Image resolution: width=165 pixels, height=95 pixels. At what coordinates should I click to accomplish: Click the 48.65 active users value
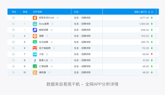coord(146,66)
